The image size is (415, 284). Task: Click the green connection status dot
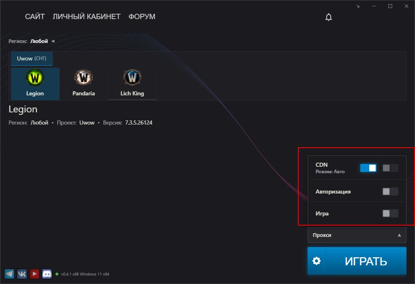coord(57,274)
